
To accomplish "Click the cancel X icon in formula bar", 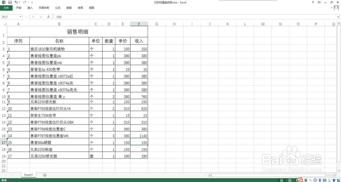I will [x=33, y=17].
